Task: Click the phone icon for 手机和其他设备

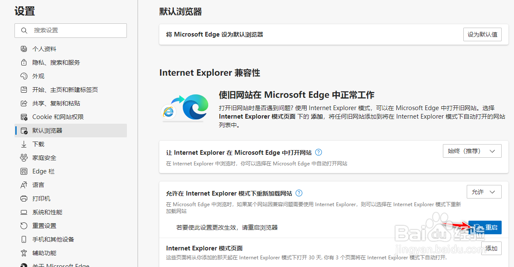Action: click(x=24, y=239)
